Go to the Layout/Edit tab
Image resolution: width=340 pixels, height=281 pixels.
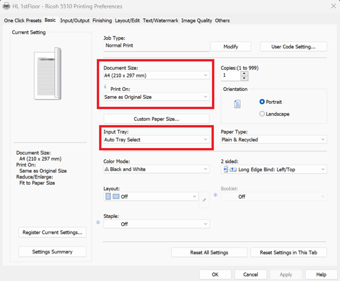pos(127,21)
